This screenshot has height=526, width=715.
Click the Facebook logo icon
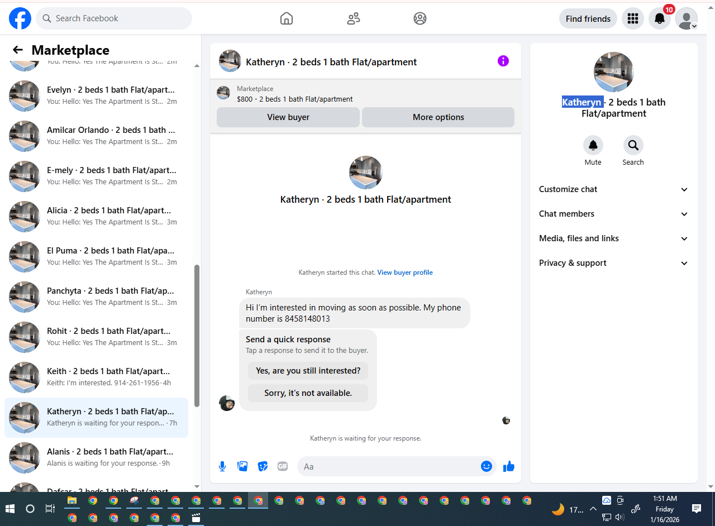tap(20, 18)
